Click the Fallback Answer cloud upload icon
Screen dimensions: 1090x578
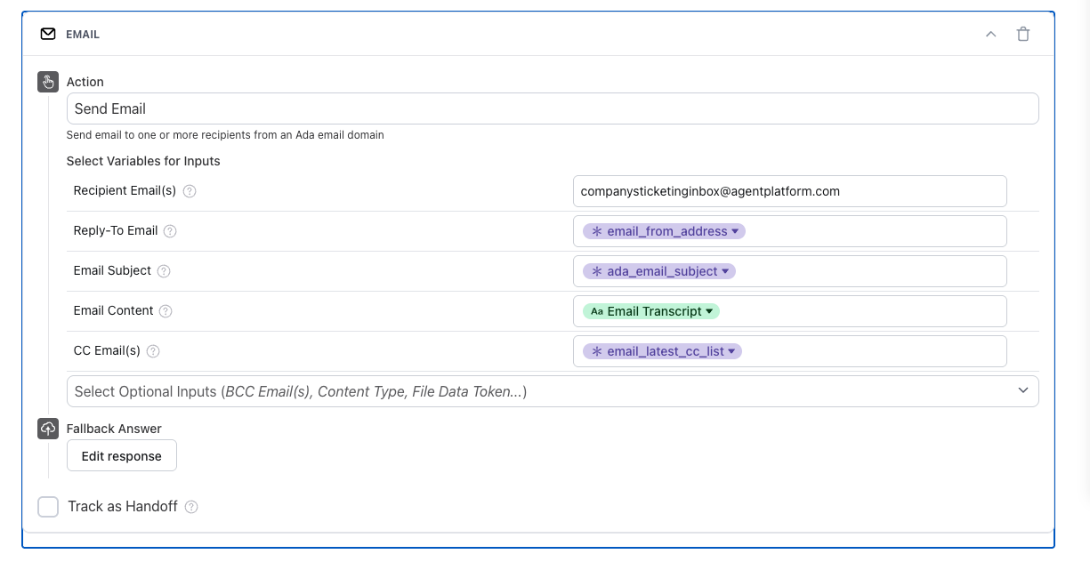click(x=48, y=429)
